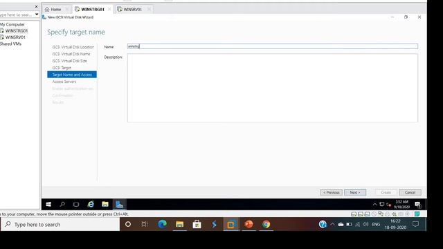
Task: Open the library search filter dropdown arrow
Action: pos(37,15)
